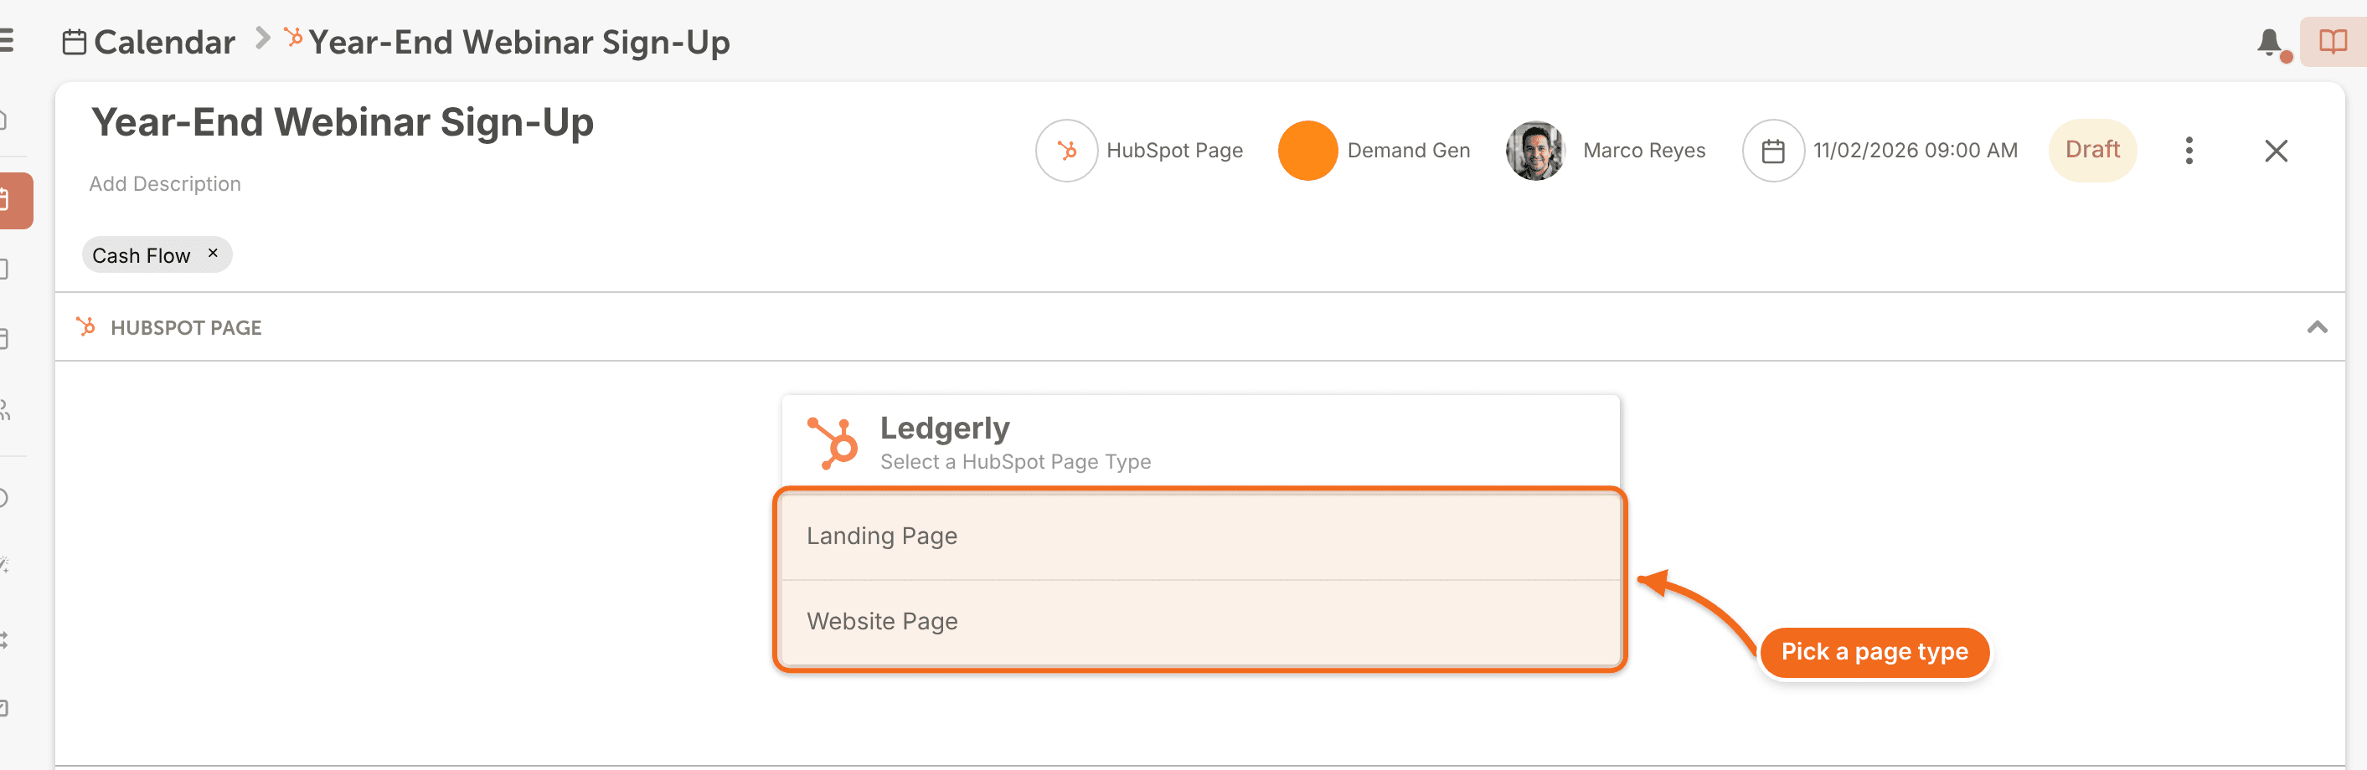Go to Calendar breadcrumb
2367x770 pixels.
[x=164, y=42]
